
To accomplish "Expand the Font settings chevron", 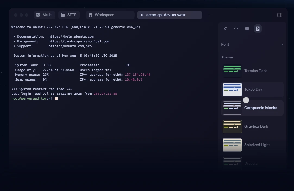I will (x=282, y=45).
